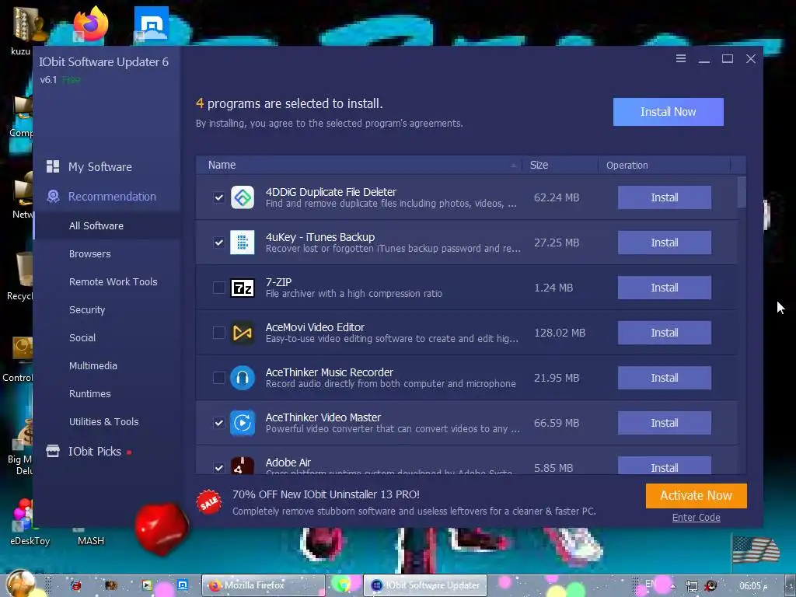Click the orange Activate Now button

click(x=696, y=495)
